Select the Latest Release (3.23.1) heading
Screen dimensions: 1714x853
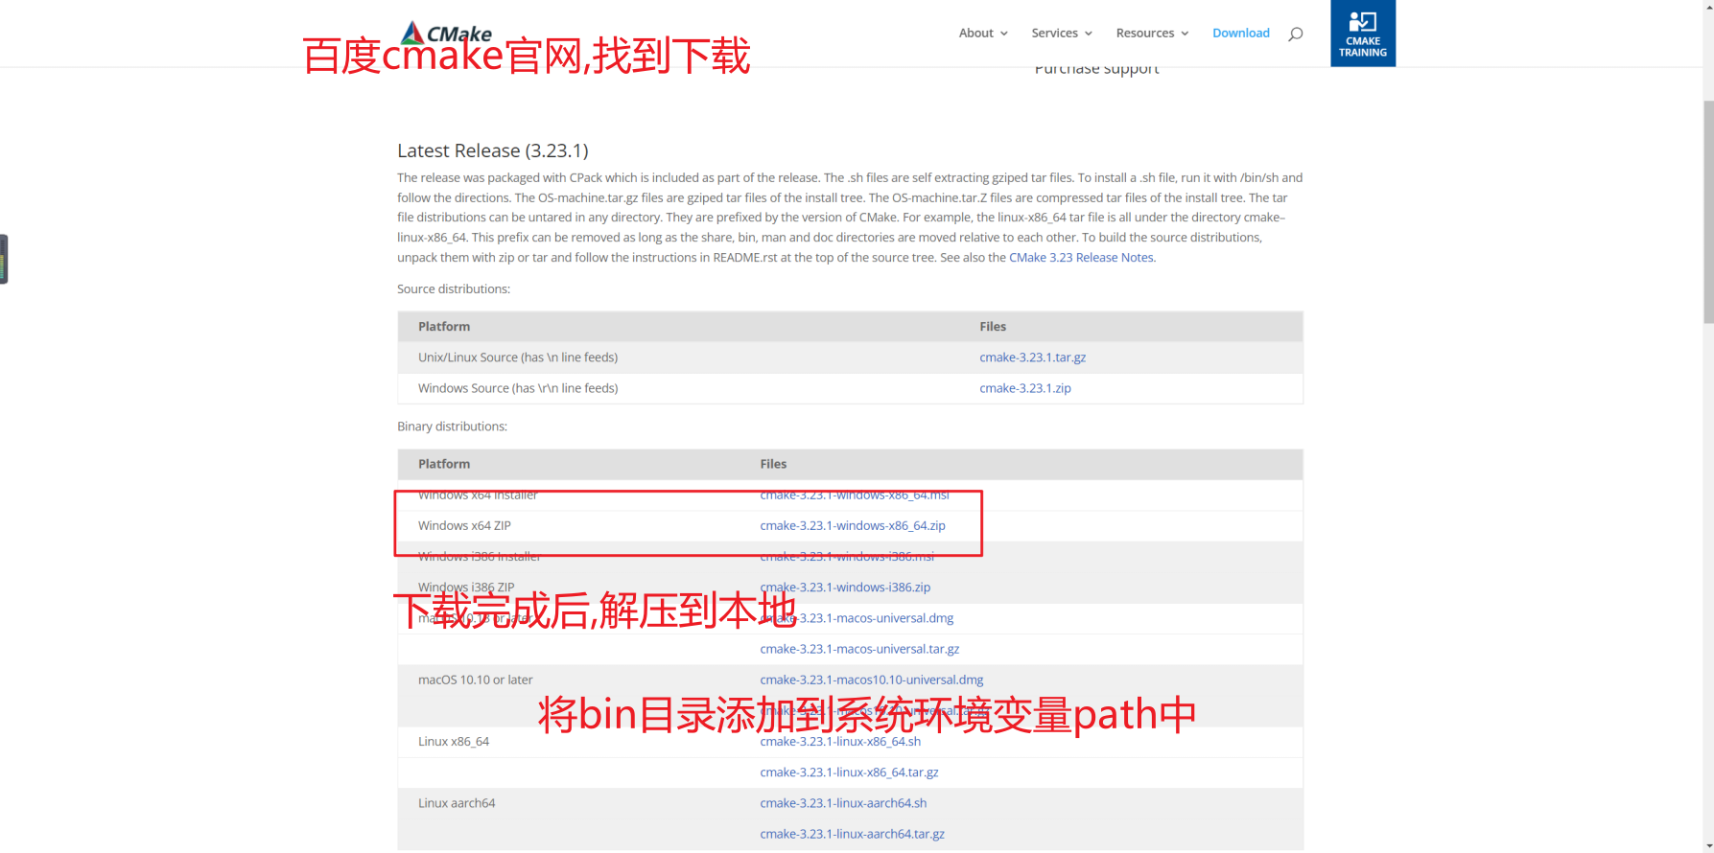point(492,150)
